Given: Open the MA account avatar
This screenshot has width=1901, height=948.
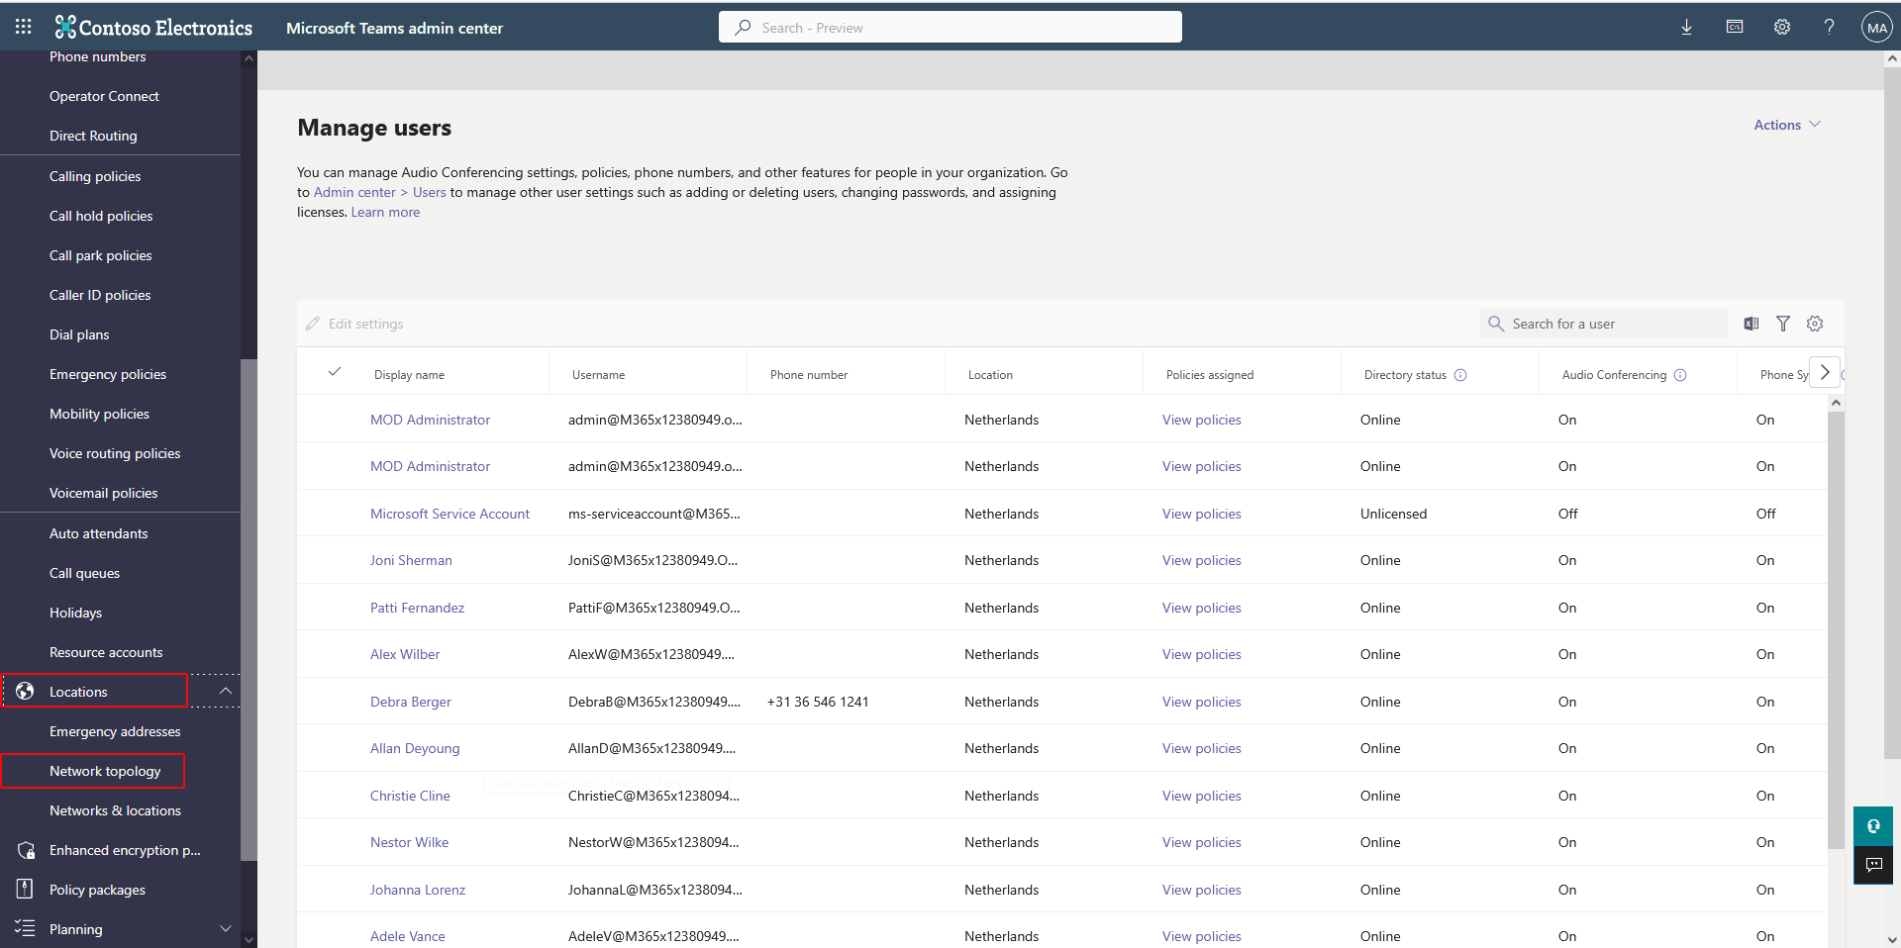Looking at the screenshot, I should click(1876, 28).
